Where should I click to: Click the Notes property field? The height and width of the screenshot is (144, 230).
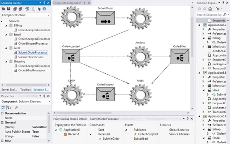pyautogui.click(x=39, y=118)
